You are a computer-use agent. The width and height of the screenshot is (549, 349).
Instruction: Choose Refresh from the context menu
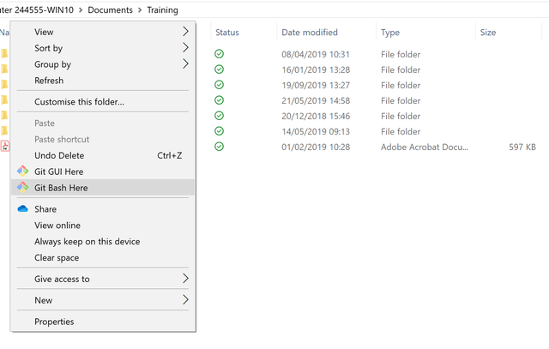(x=103, y=81)
